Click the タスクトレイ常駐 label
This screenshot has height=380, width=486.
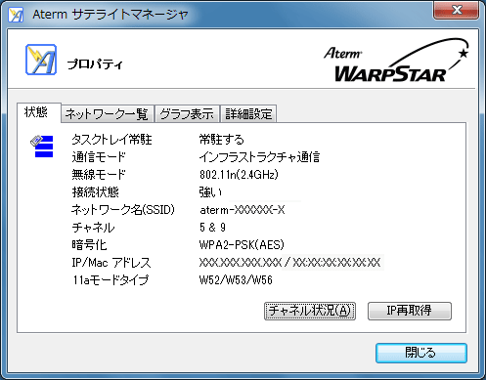(111, 140)
